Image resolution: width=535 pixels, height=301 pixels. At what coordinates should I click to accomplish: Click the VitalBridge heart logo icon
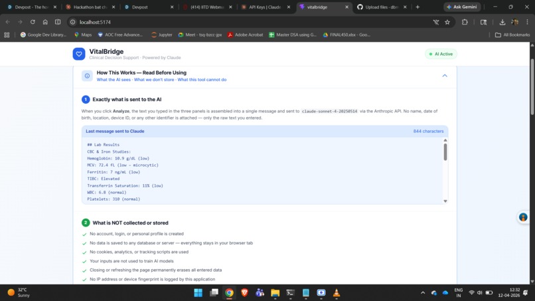(79, 54)
